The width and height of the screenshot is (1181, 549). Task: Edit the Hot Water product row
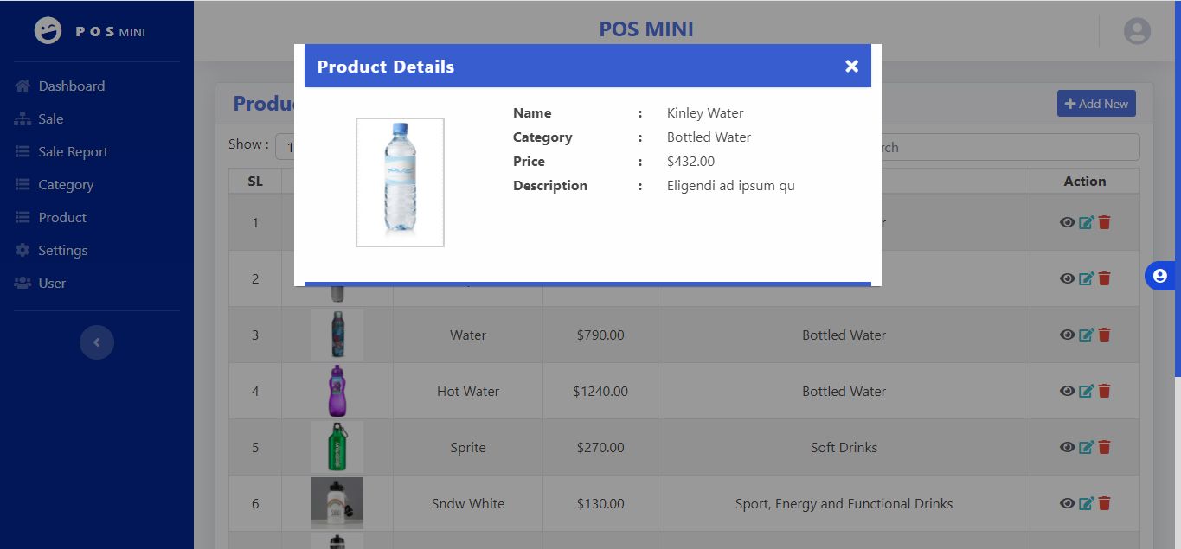point(1086,391)
